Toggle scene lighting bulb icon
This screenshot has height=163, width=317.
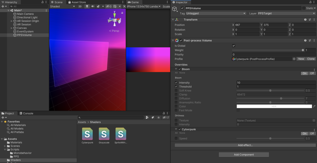[87, 6]
